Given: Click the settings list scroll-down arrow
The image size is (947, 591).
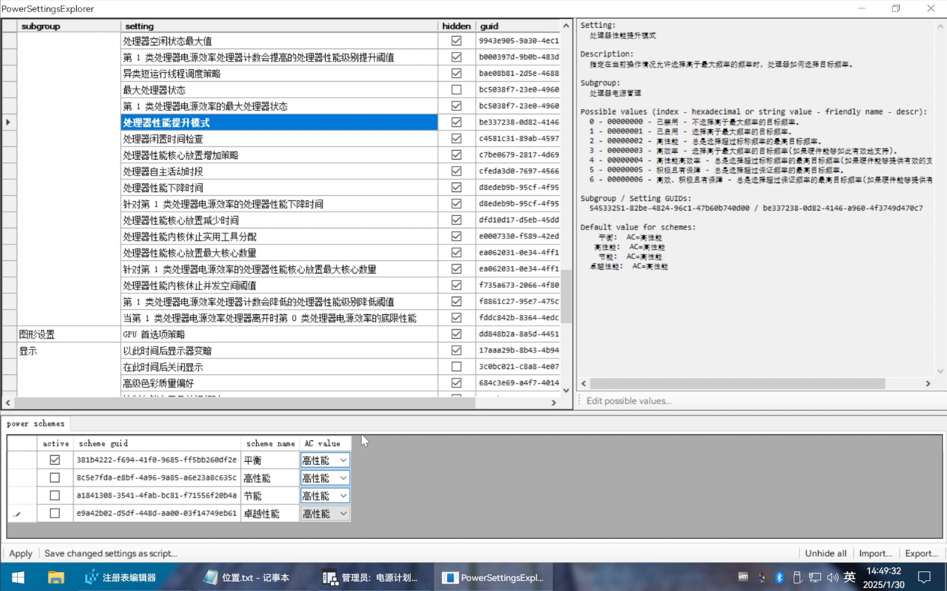Looking at the screenshot, I should click(x=566, y=390).
